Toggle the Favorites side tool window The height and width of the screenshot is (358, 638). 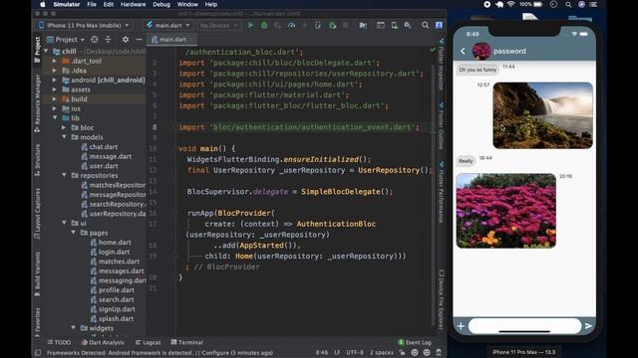pyautogui.click(x=38, y=322)
